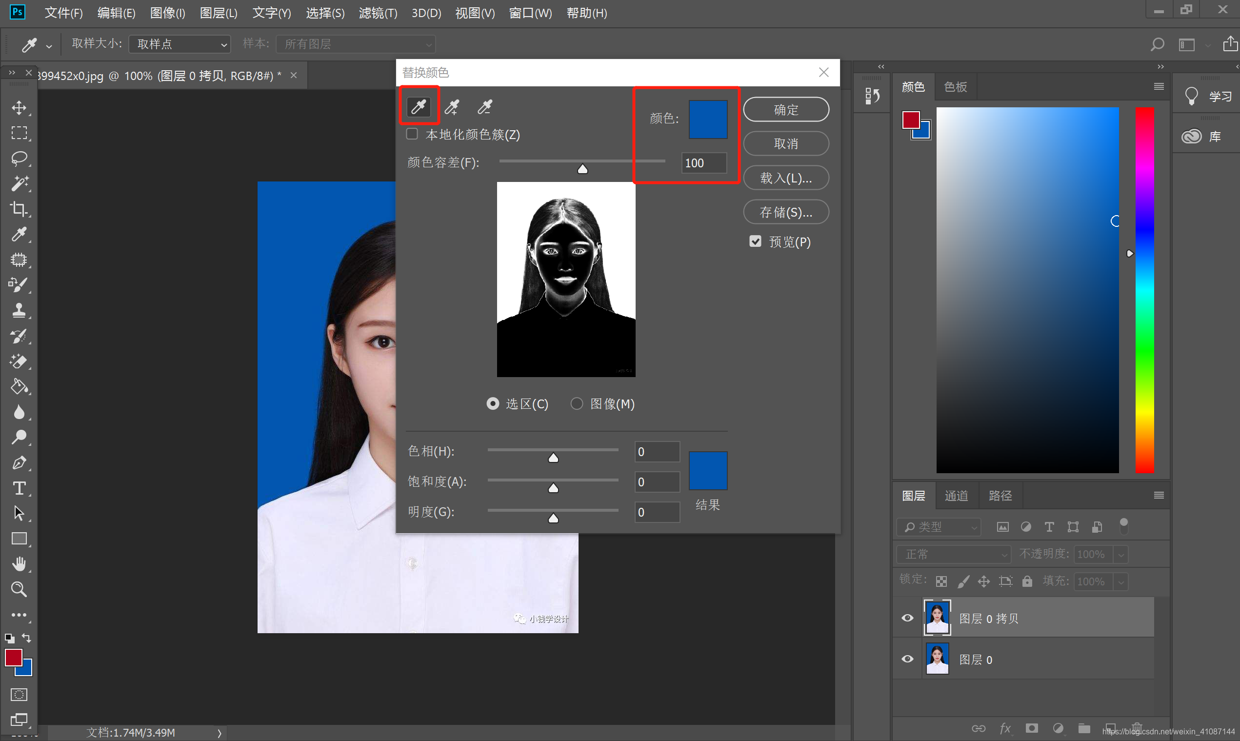1240x741 pixels.
Task: Select the Crop tool
Action: [x=19, y=209]
